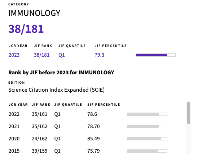This screenshot has height=166, width=224.
Task: Click the 2019 percentile gray bar
Action: coord(147,151)
